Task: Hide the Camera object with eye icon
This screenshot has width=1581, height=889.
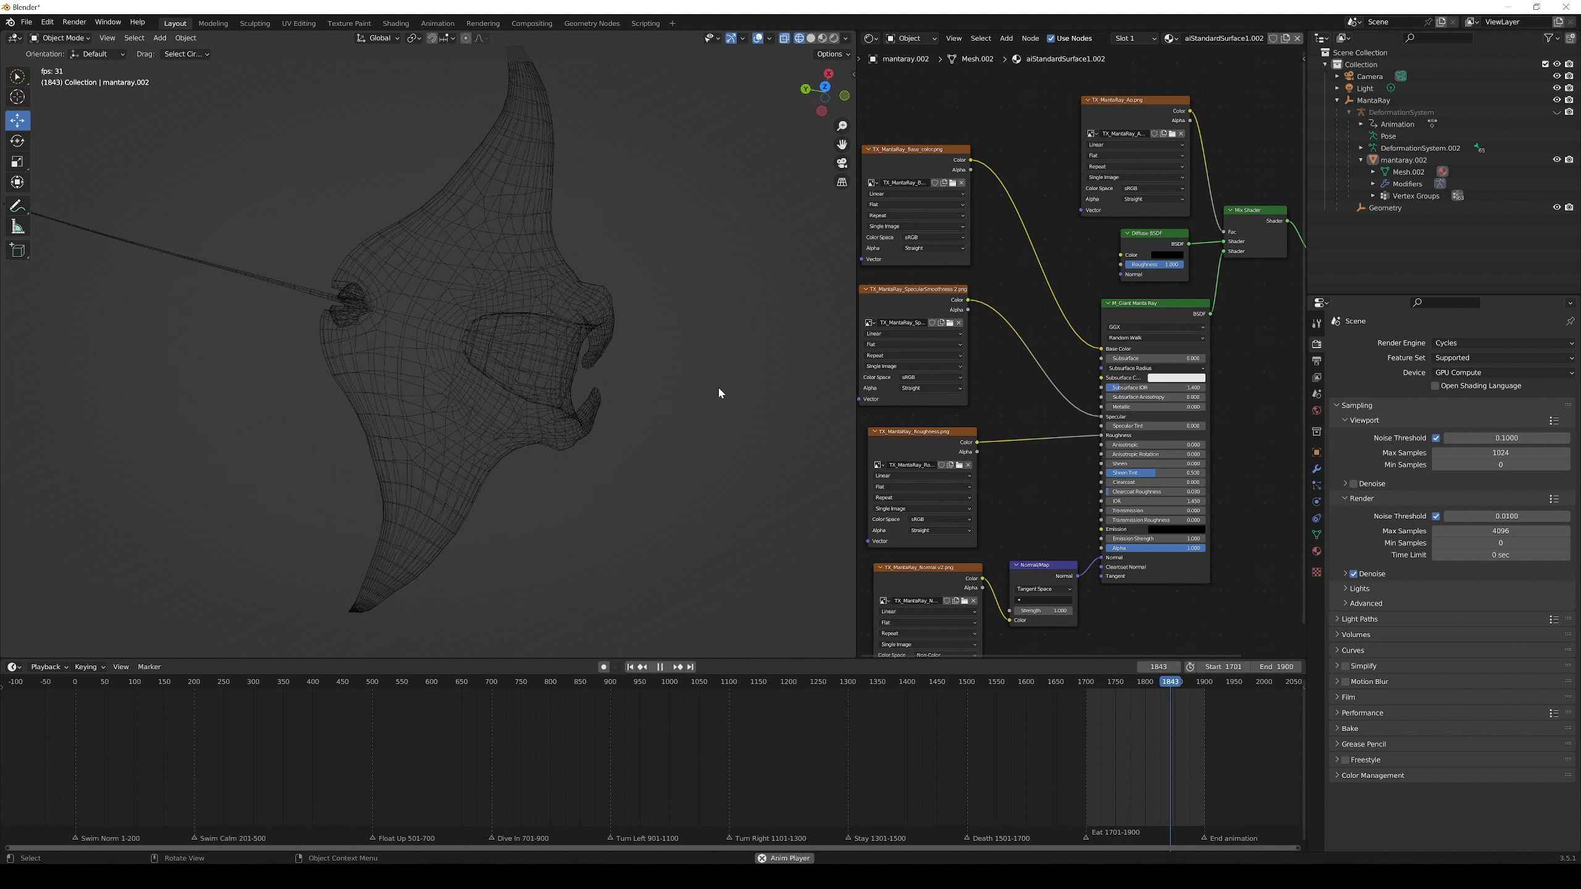Action: tap(1556, 76)
